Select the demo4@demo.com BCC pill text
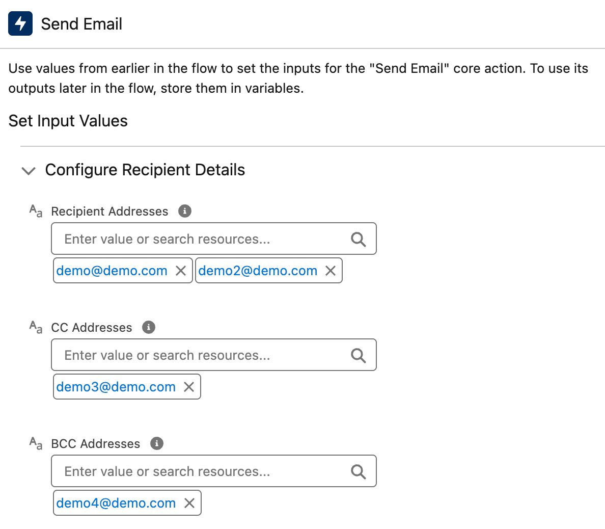Viewport: 605px width, 529px height. (116, 503)
